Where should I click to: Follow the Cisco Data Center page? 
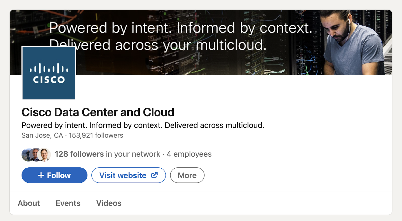[x=54, y=175]
